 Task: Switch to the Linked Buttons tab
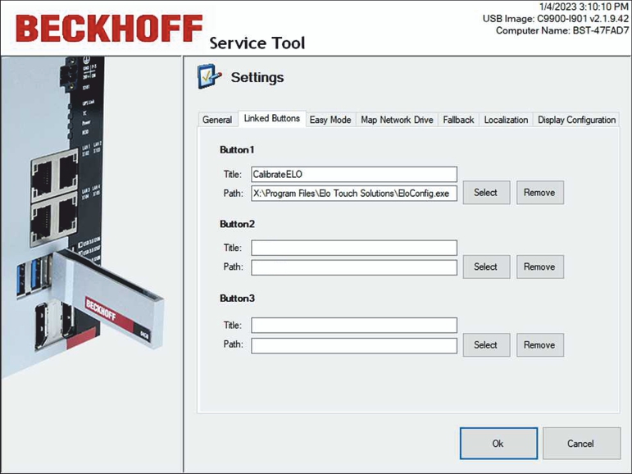[272, 118]
